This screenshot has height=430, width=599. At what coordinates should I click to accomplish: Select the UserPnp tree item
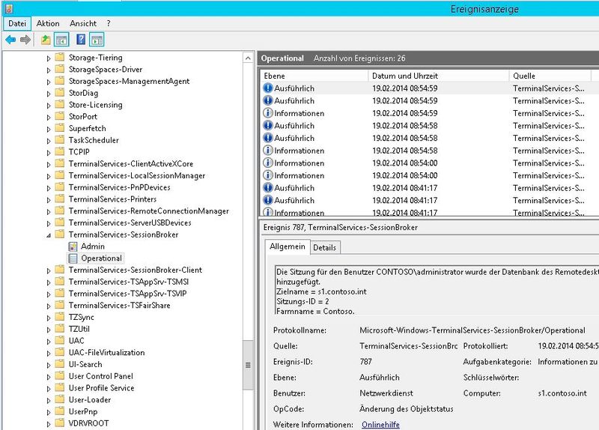click(x=83, y=412)
